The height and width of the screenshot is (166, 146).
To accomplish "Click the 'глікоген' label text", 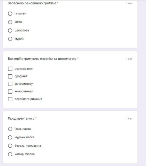I will [20, 13].
